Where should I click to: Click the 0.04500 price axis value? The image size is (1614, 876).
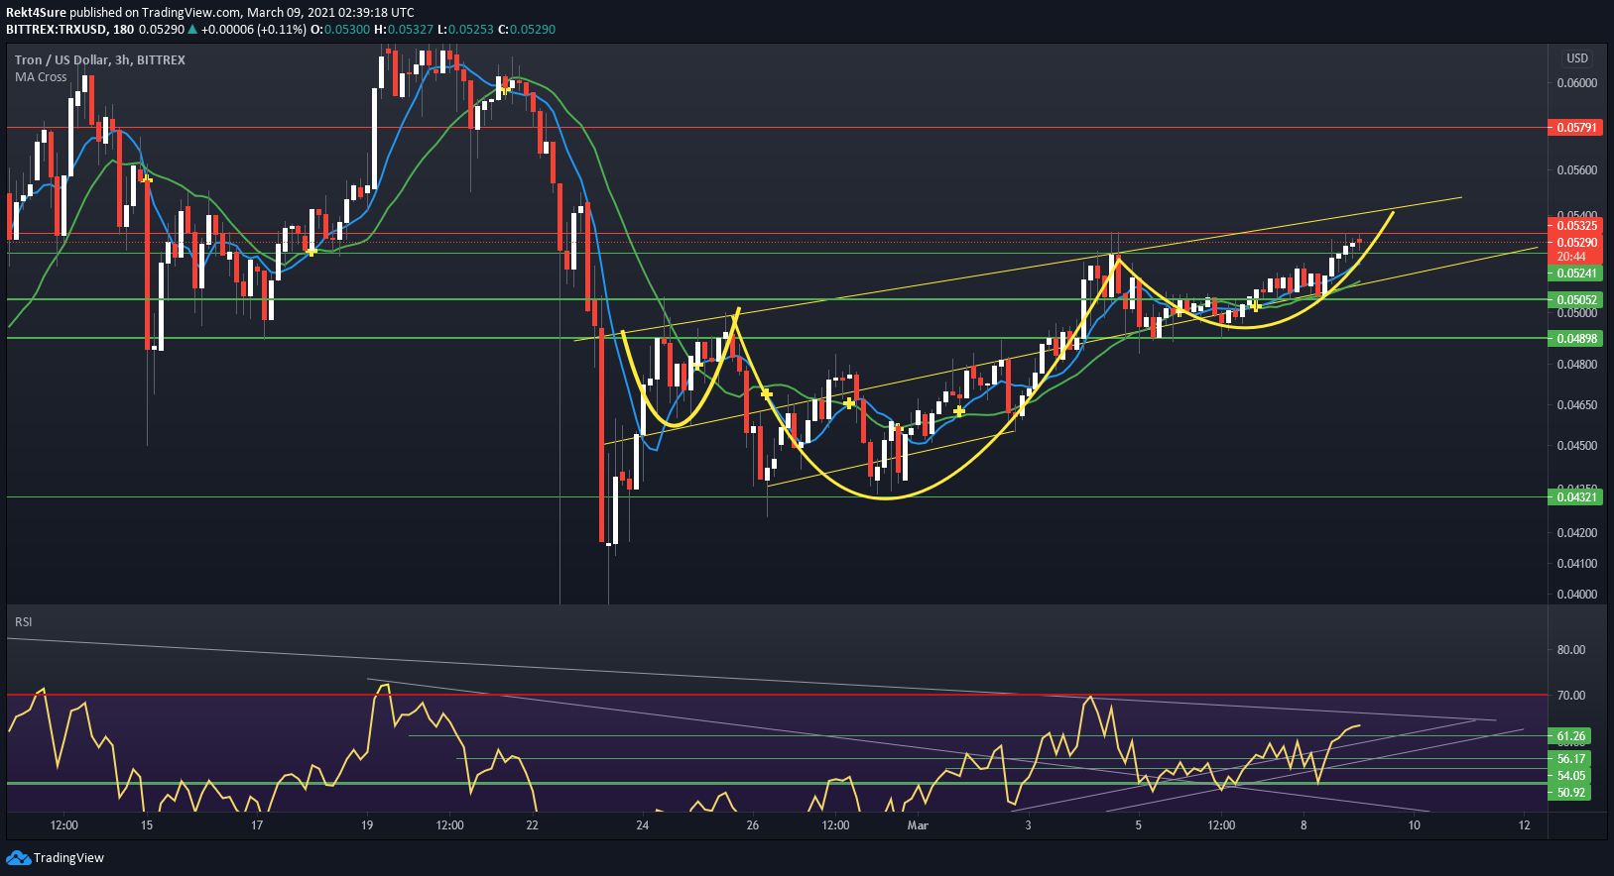click(1577, 445)
